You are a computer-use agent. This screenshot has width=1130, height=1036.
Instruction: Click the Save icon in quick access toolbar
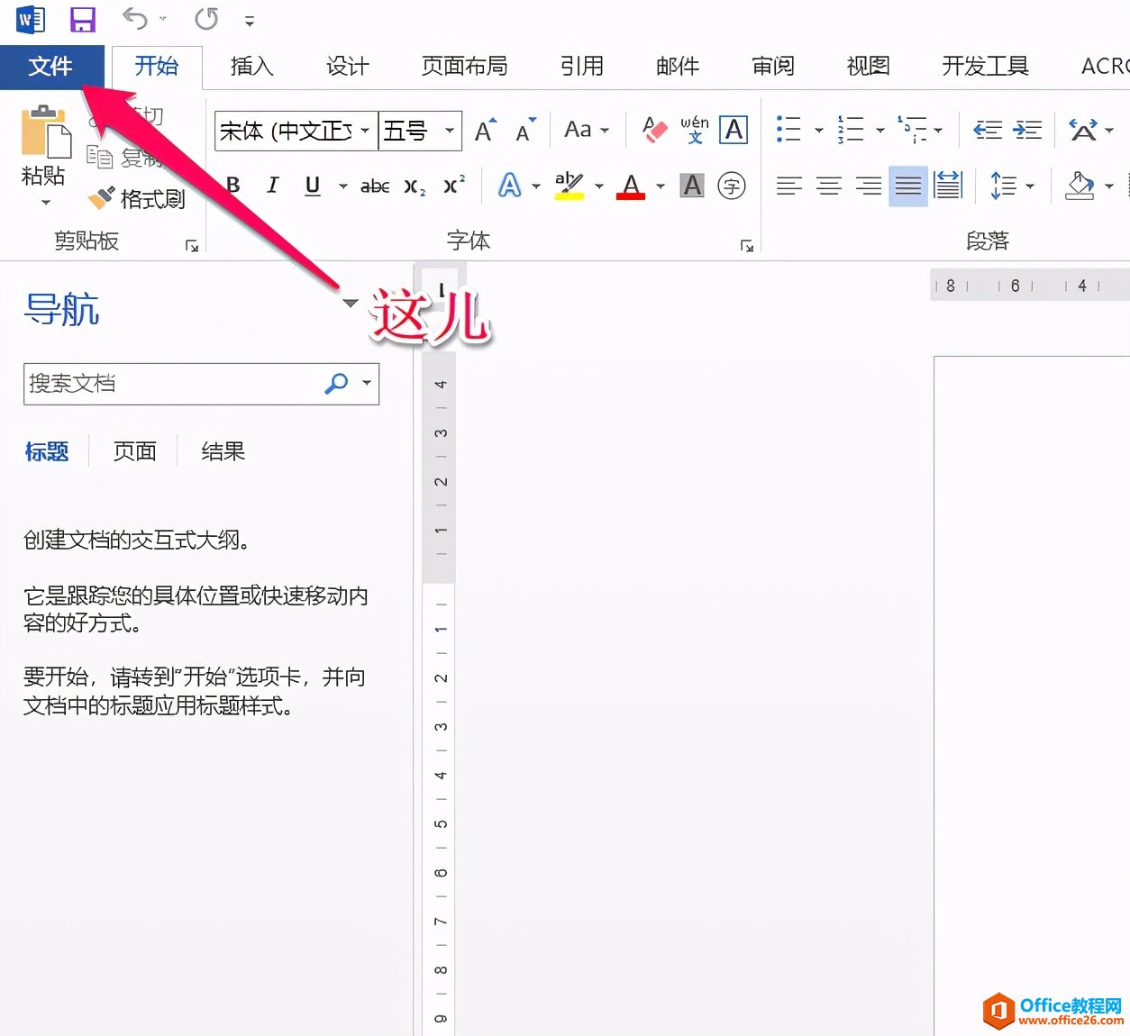(82, 19)
